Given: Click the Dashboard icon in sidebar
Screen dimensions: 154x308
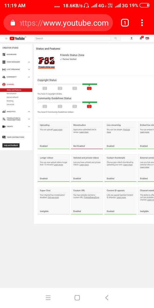Looking at the screenshot, I should coord(4,54).
